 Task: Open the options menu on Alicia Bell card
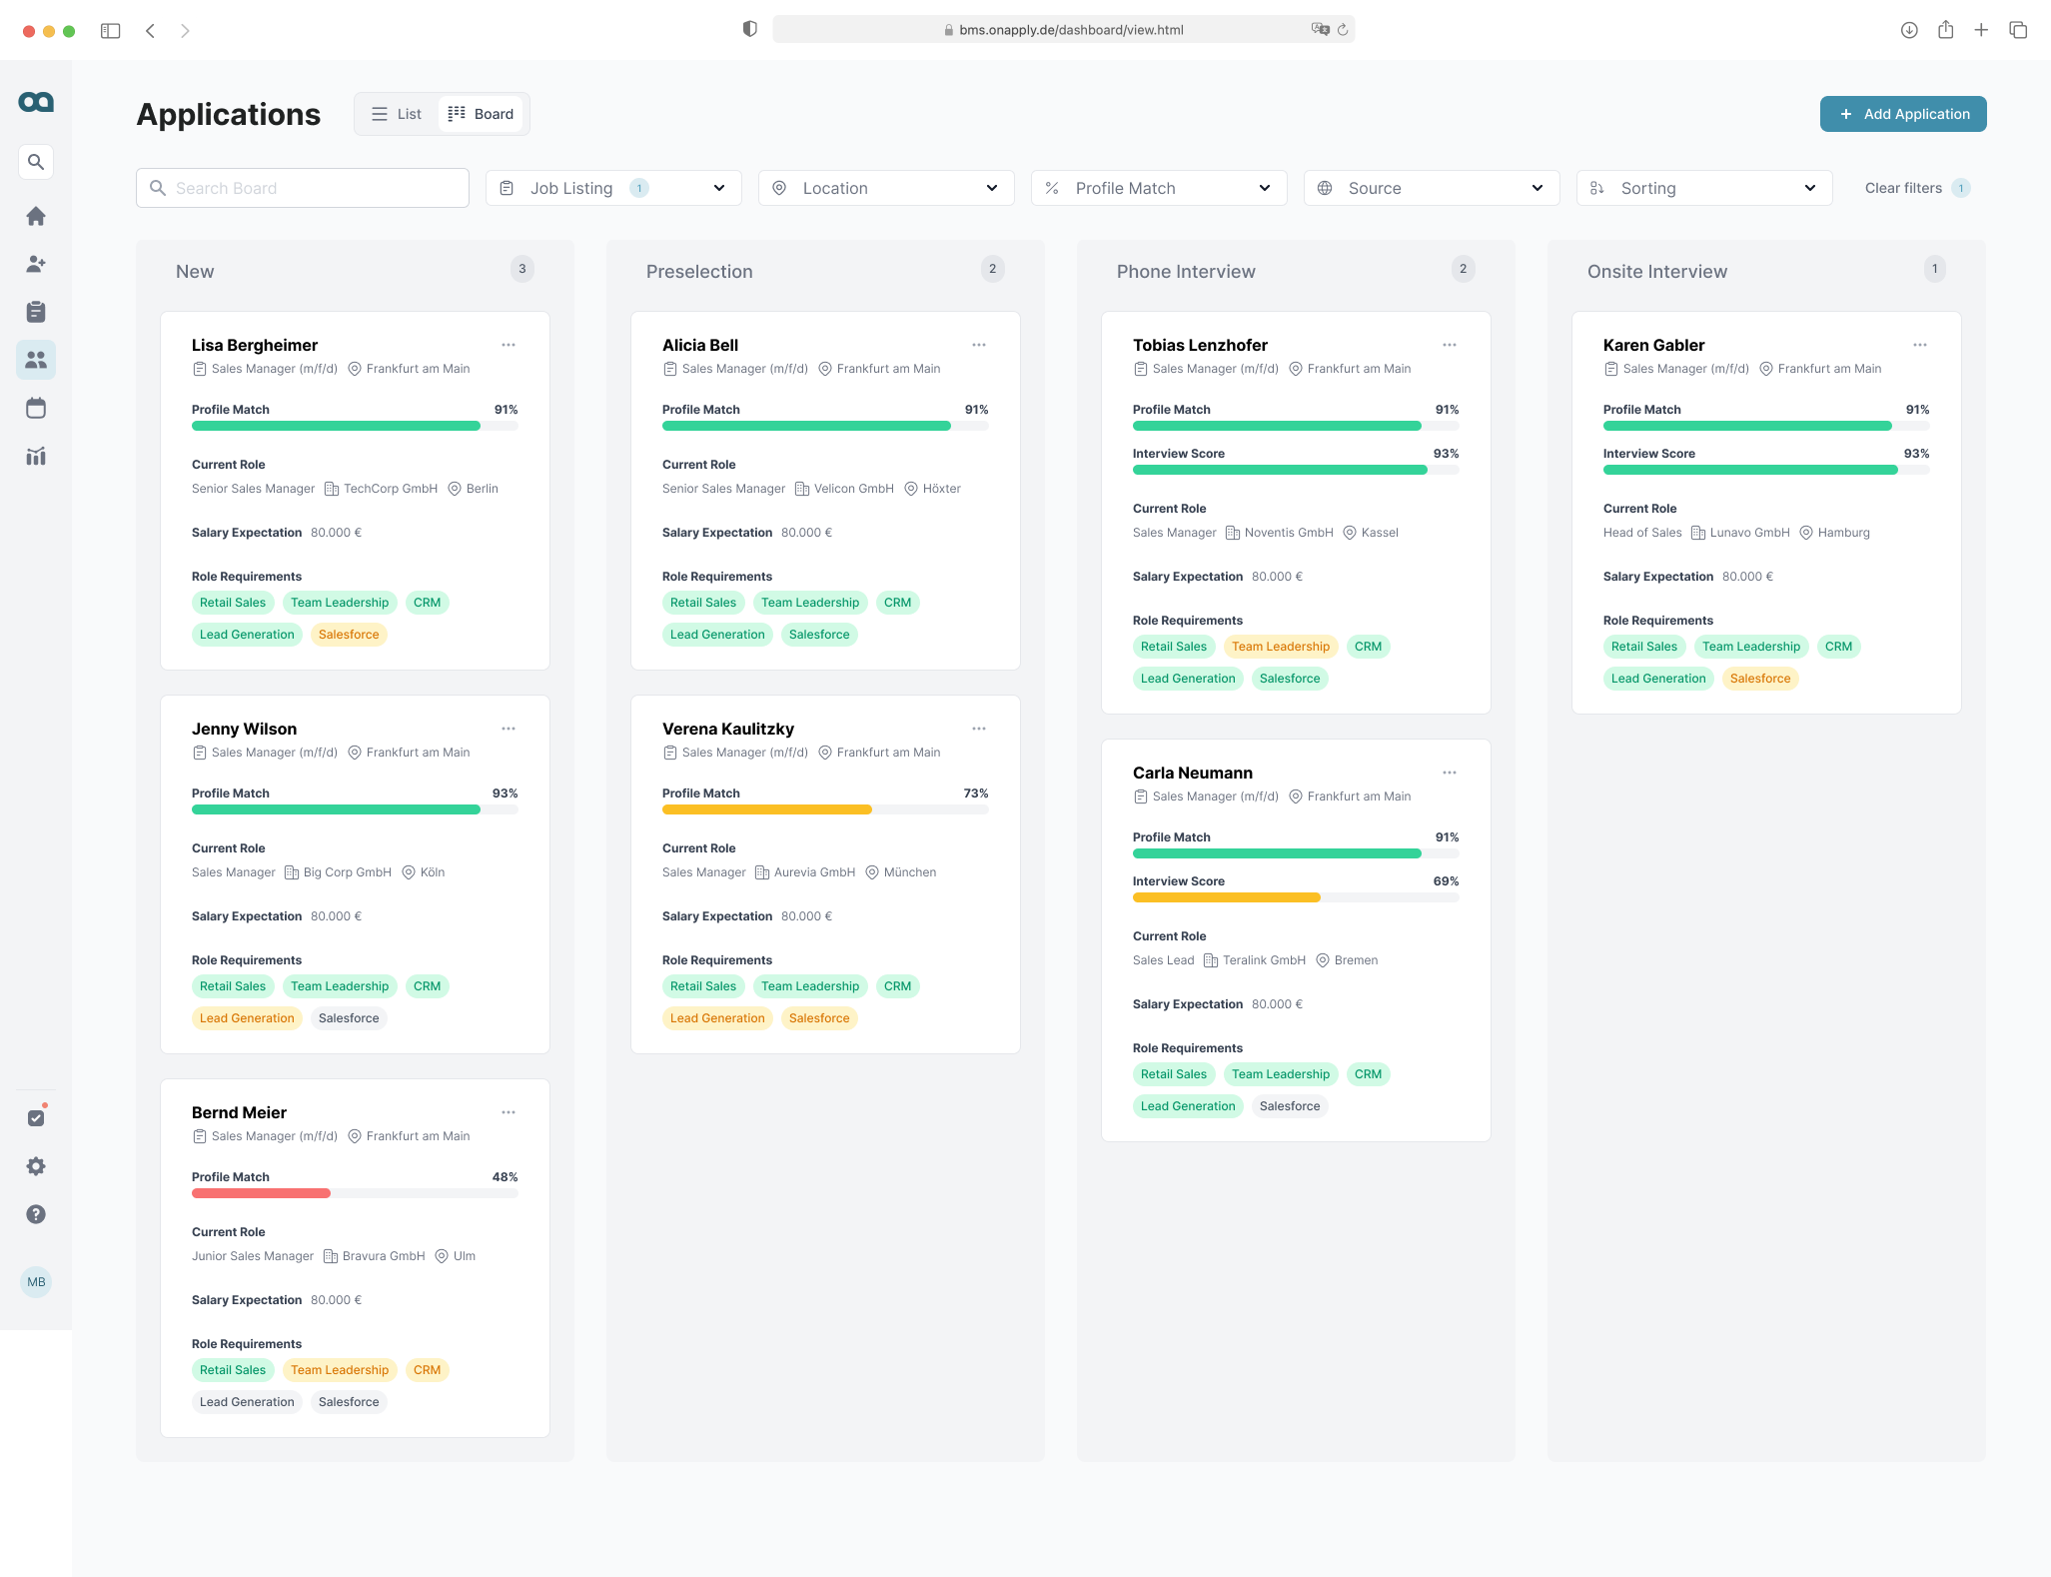coord(979,345)
